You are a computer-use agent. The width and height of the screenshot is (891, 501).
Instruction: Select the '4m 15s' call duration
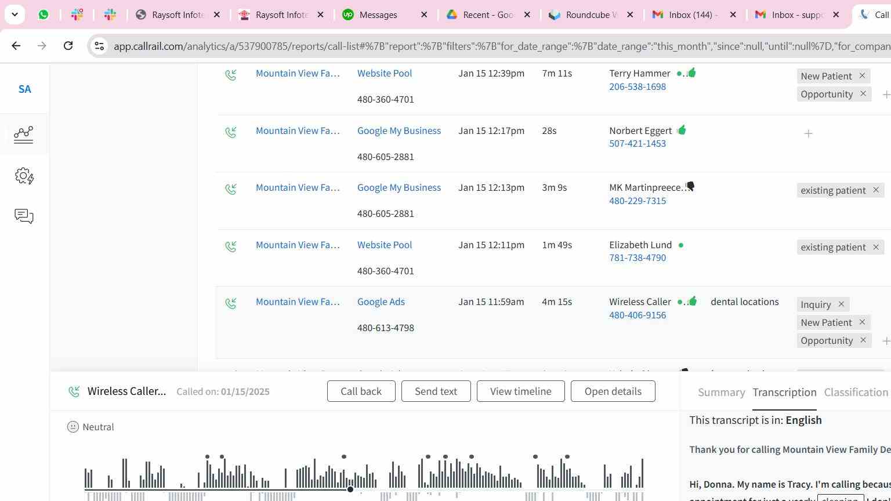(557, 302)
